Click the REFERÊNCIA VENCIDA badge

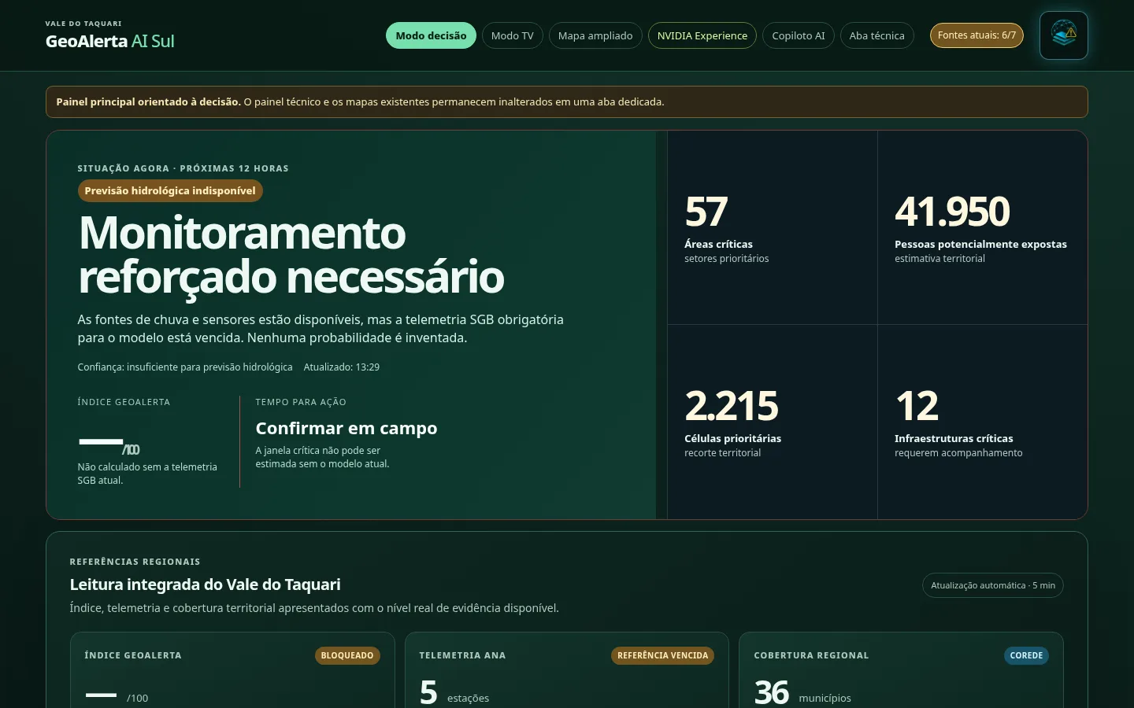[x=663, y=655]
